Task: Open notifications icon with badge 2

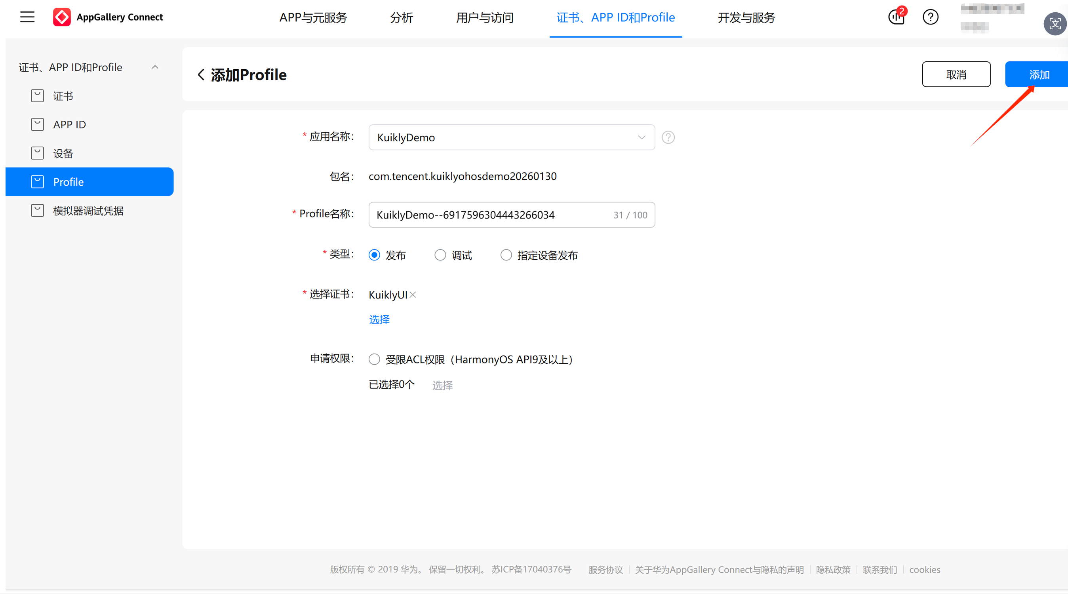Action: pos(897,17)
